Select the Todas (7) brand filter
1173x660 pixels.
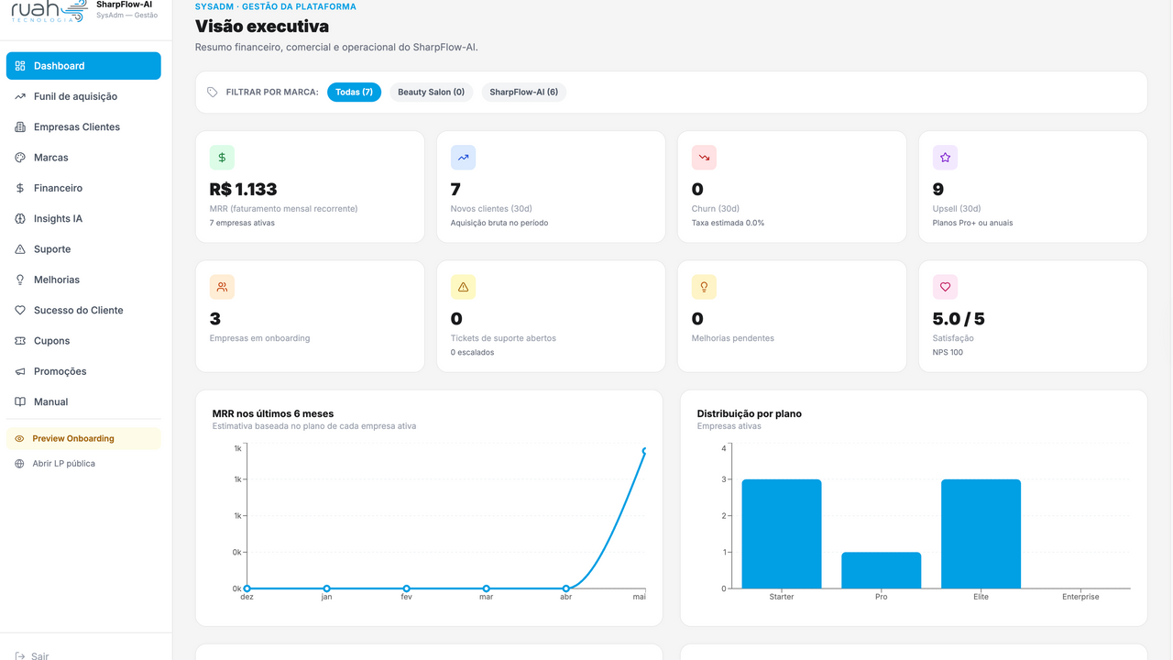click(x=354, y=92)
